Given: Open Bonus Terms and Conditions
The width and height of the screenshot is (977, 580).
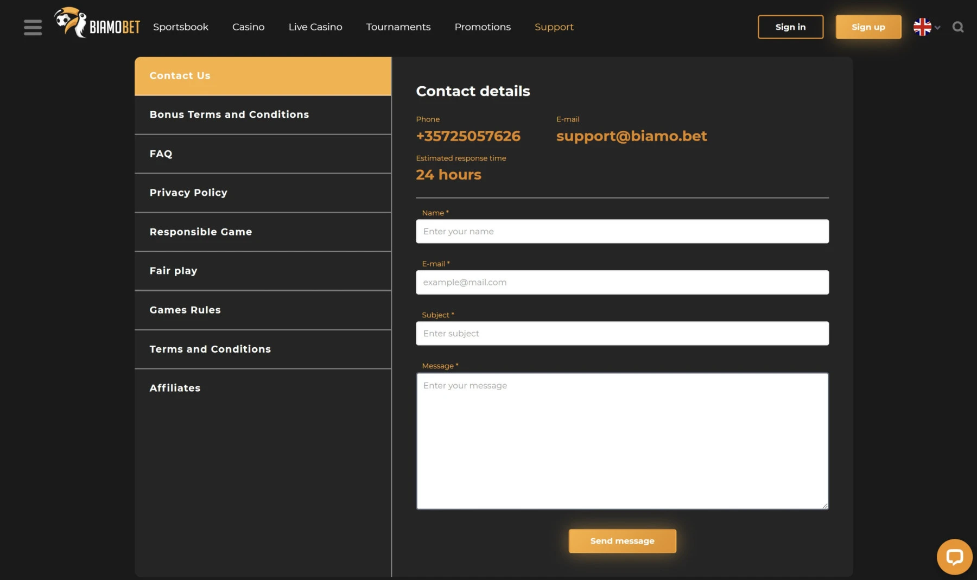Looking at the screenshot, I should click(x=263, y=115).
